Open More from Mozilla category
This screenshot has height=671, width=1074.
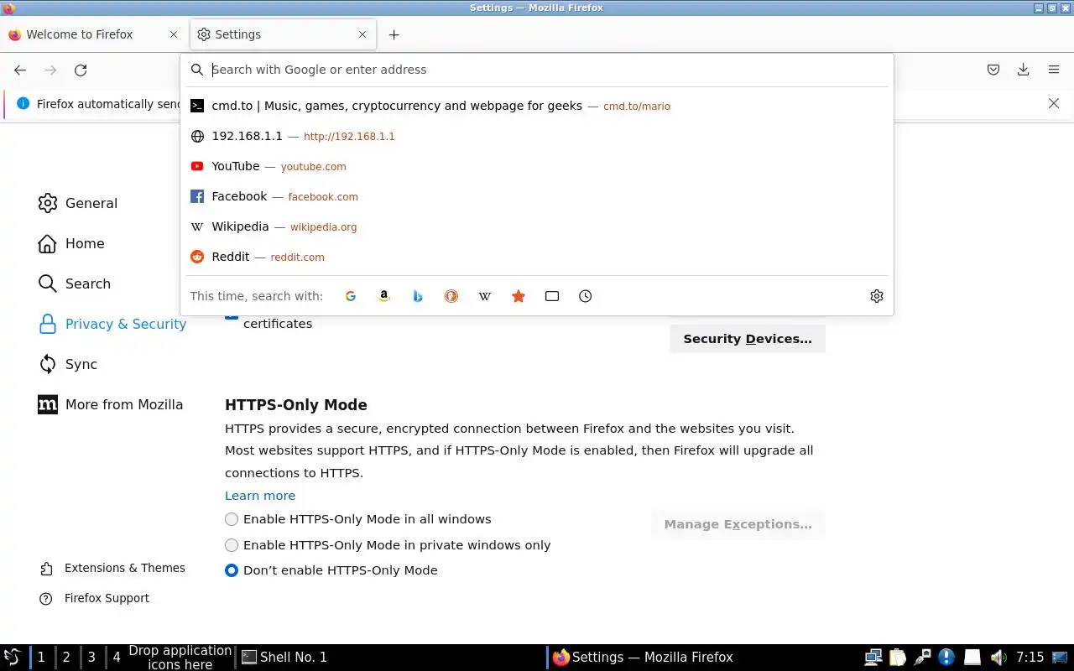click(111, 404)
